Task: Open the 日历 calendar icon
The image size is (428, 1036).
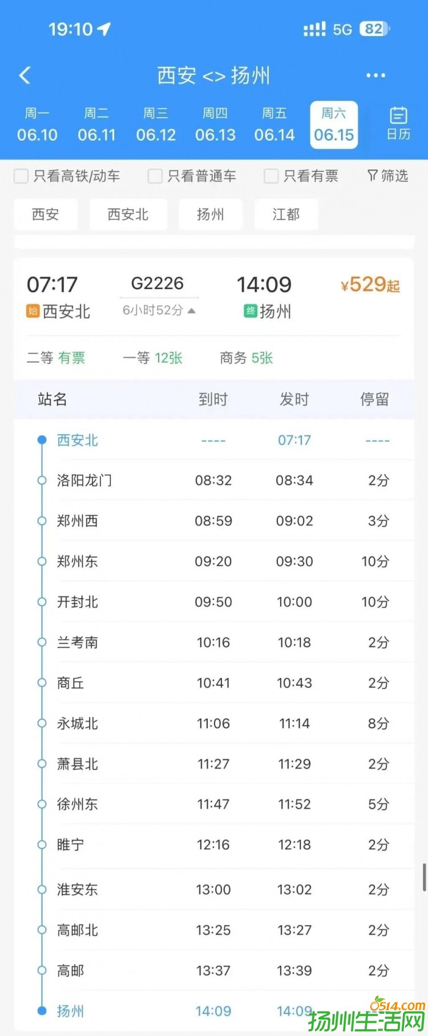Action: coord(398,123)
